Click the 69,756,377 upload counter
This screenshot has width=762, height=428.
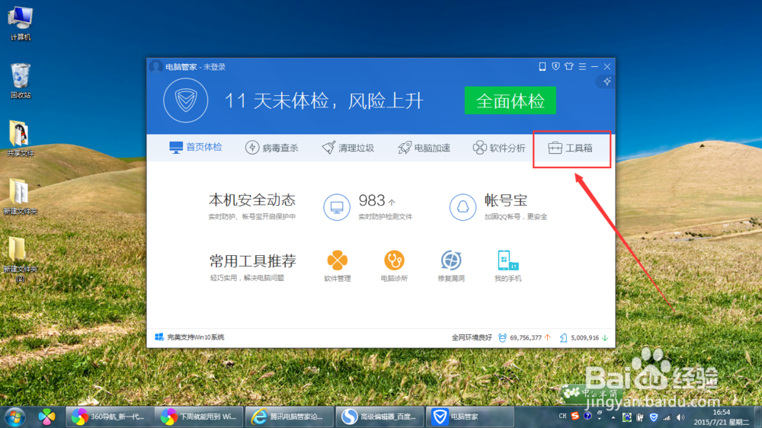525,337
